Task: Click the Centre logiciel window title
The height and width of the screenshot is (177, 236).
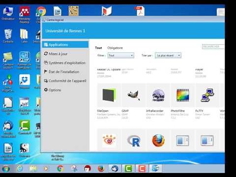Action: click(55, 20)
